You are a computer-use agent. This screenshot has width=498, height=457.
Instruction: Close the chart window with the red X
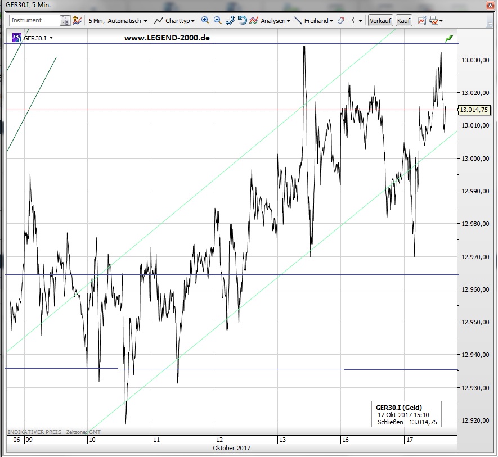pos(490,5)
